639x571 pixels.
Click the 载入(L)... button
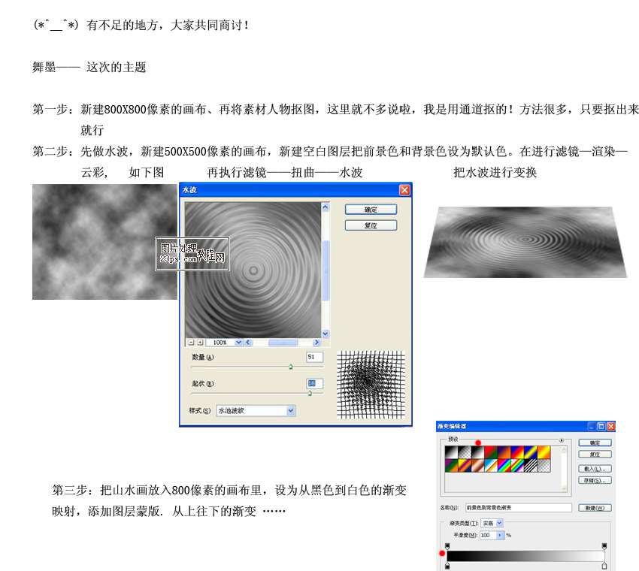[x=595, y=469]
